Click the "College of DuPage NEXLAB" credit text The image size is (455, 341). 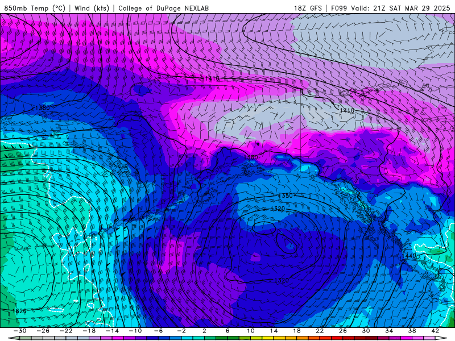point(163,9)
